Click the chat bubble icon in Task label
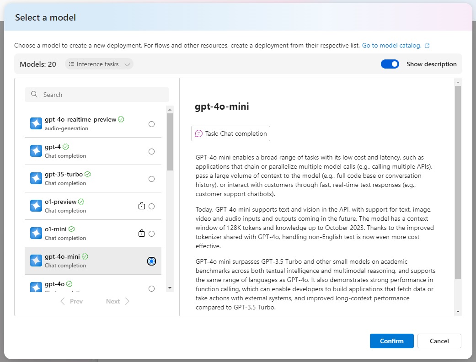The height and width of the screenshot is (362, 476). [x=199, y=134]
